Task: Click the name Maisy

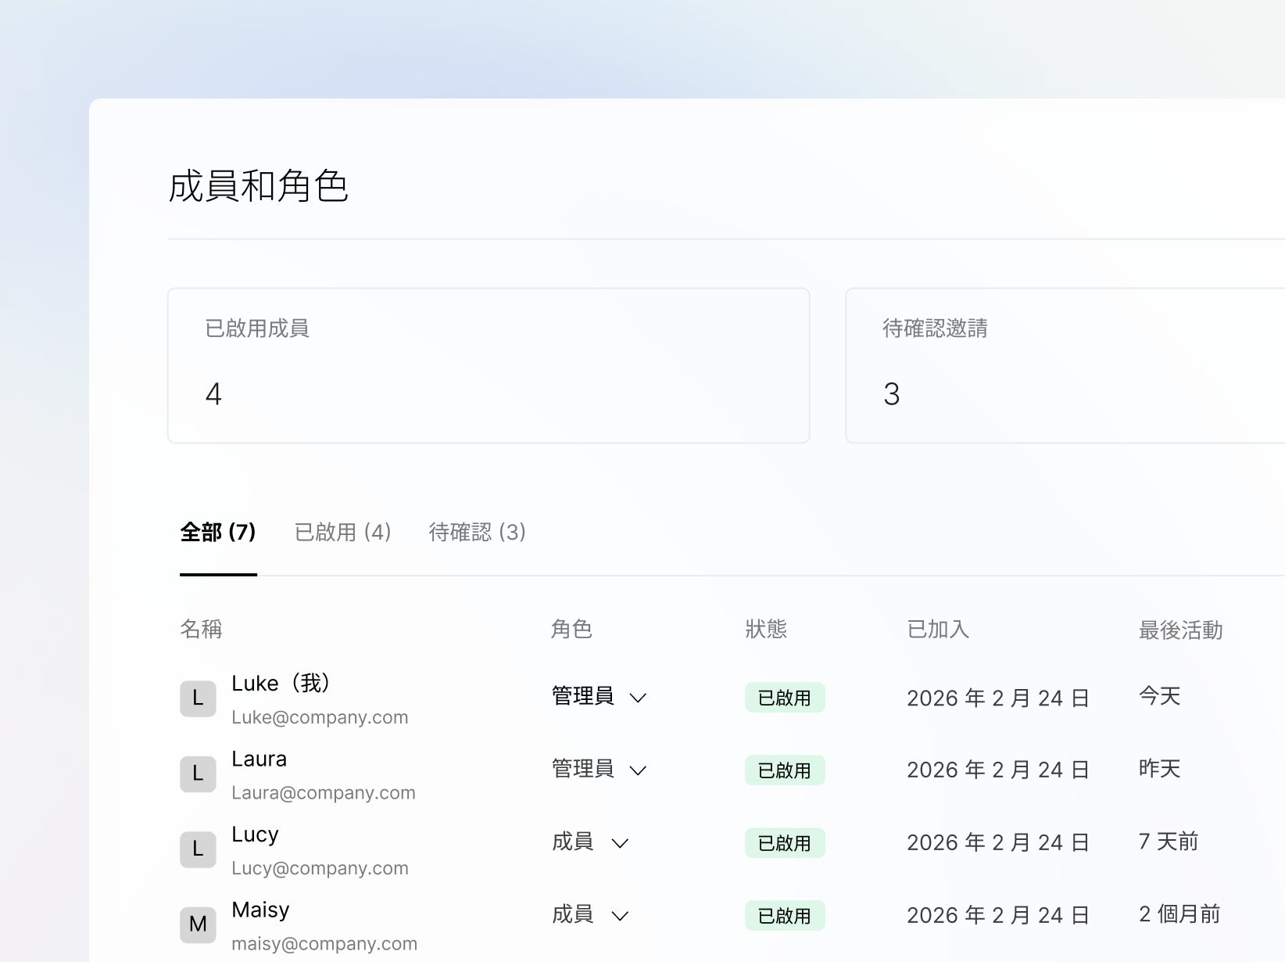Action: (x=260, y=910)
